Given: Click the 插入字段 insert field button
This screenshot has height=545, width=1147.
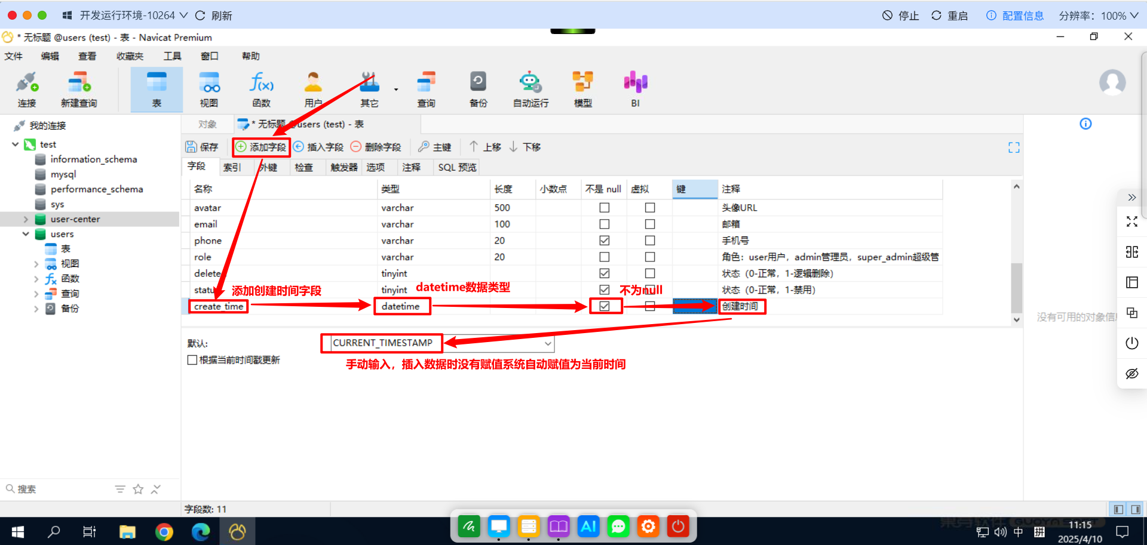Looking at the screenshot, I should [318, 147].
